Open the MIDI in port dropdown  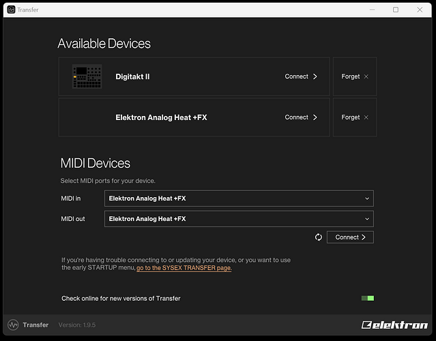coord(238,198)
